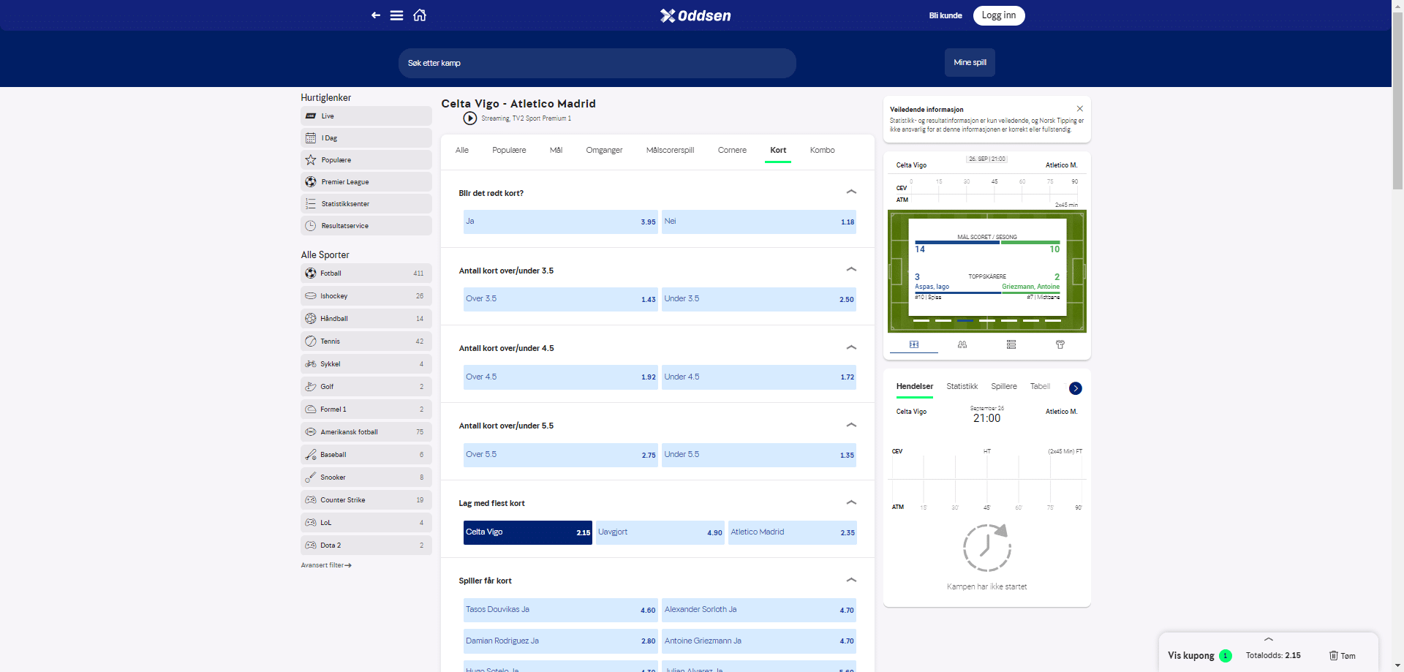This screenshot has height=672, width=1404.
Task: Select Snooker in sports list
Action: (366, 477)
